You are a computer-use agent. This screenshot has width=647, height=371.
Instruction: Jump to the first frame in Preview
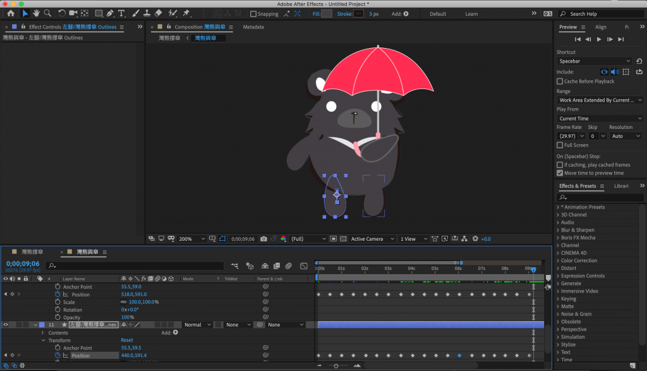point(577,39)
